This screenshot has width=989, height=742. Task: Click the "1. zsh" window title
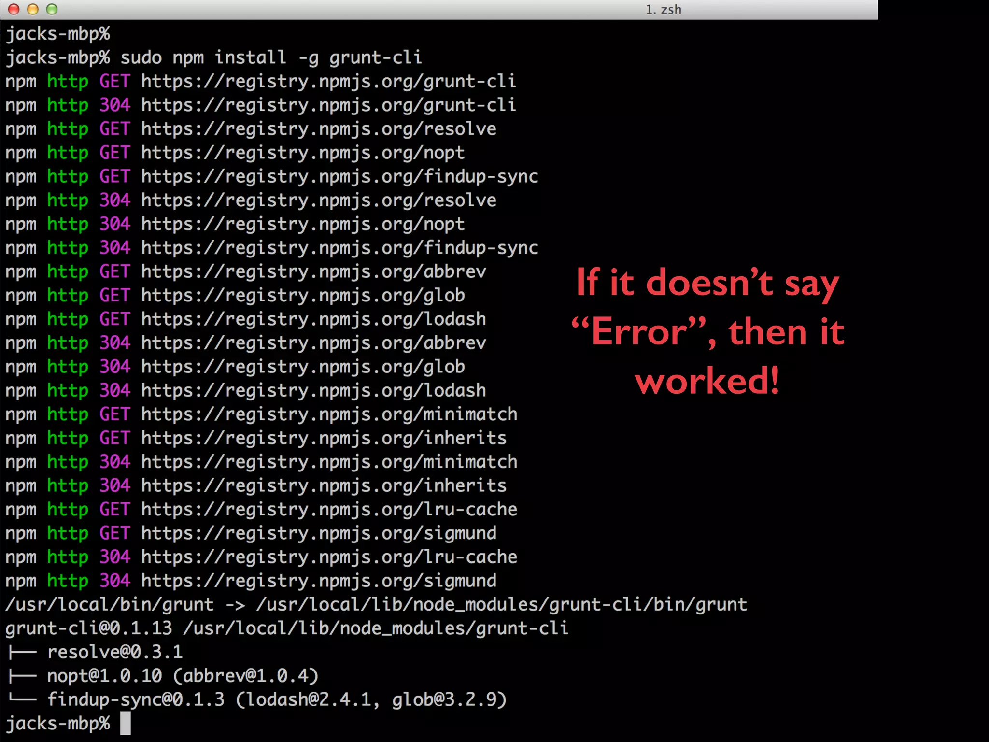click(x=664, y=10)
